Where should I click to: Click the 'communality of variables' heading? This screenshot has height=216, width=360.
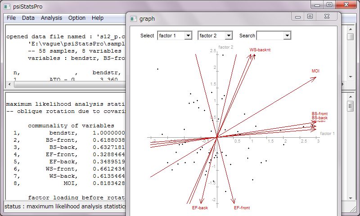click(71, 126)
